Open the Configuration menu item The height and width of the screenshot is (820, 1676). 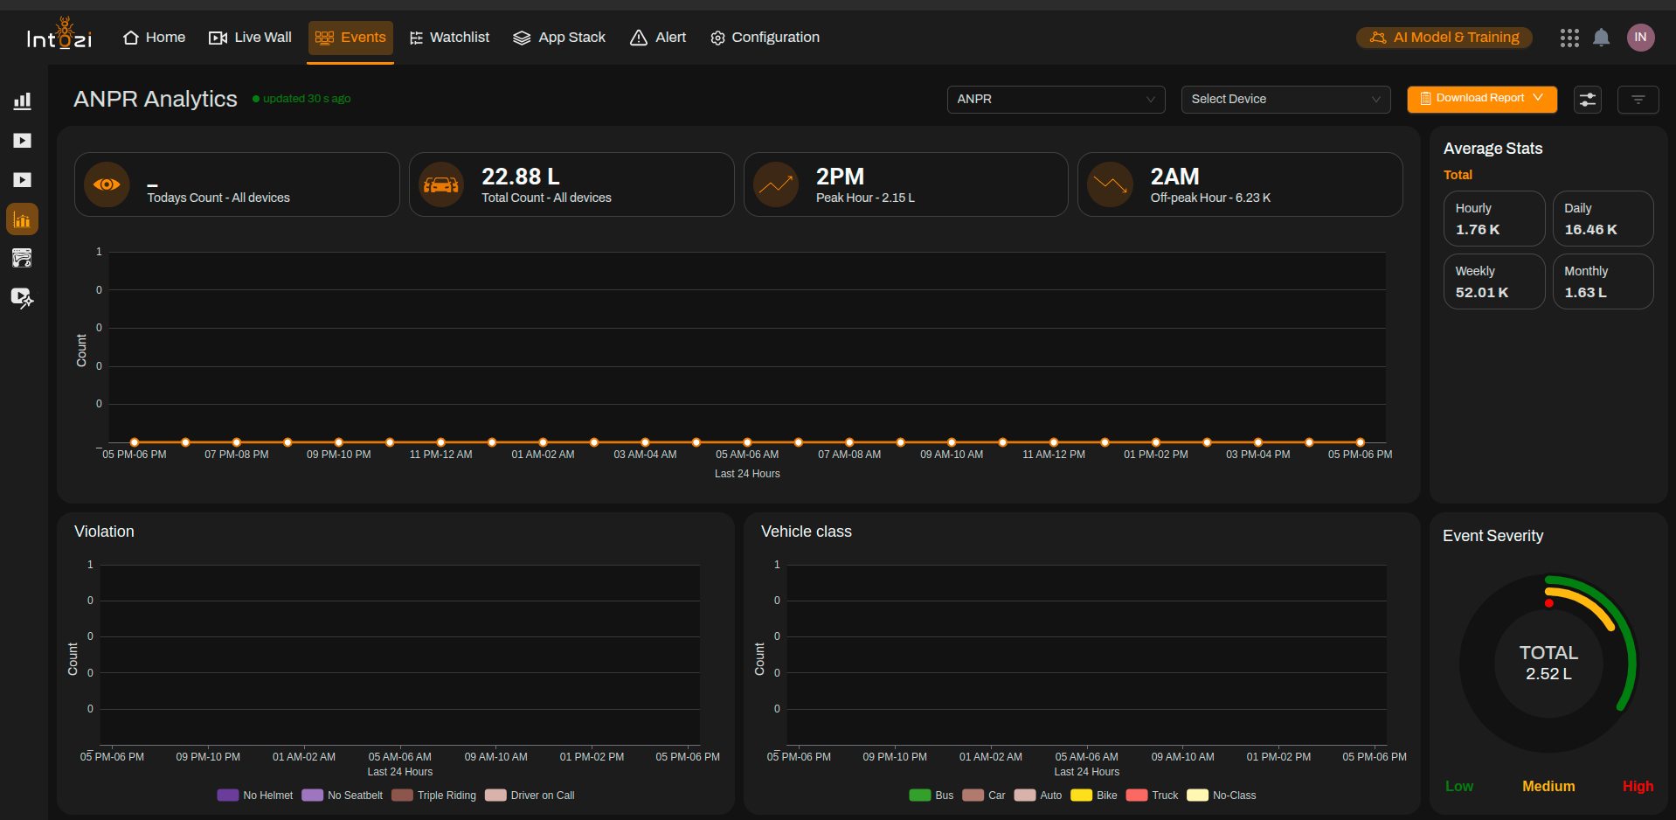click(765, 37)
